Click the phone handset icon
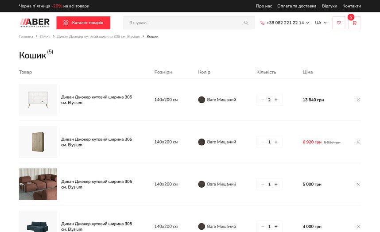Screen dimensions: 380x232 click(262, 23)
